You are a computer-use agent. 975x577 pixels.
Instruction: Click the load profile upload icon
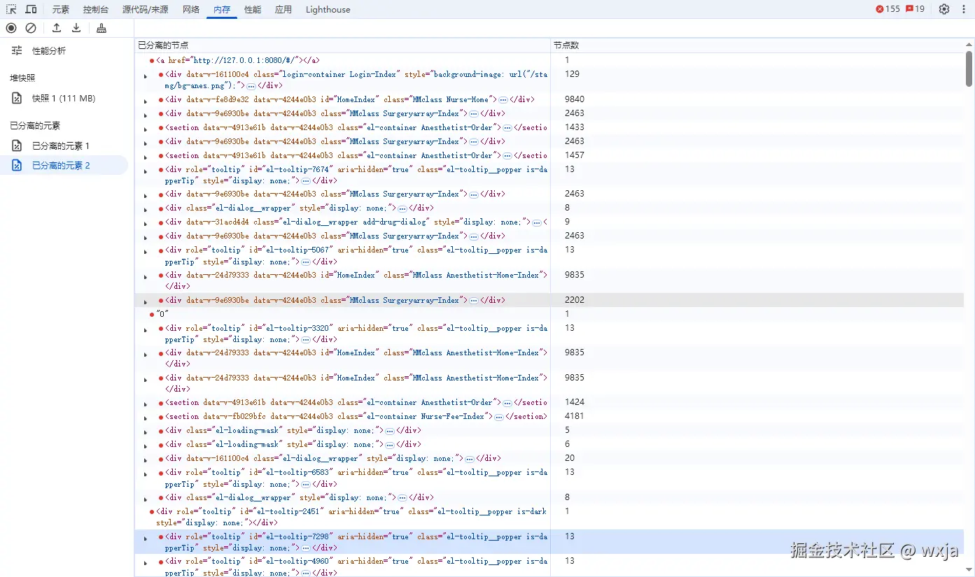click(57, 28)
